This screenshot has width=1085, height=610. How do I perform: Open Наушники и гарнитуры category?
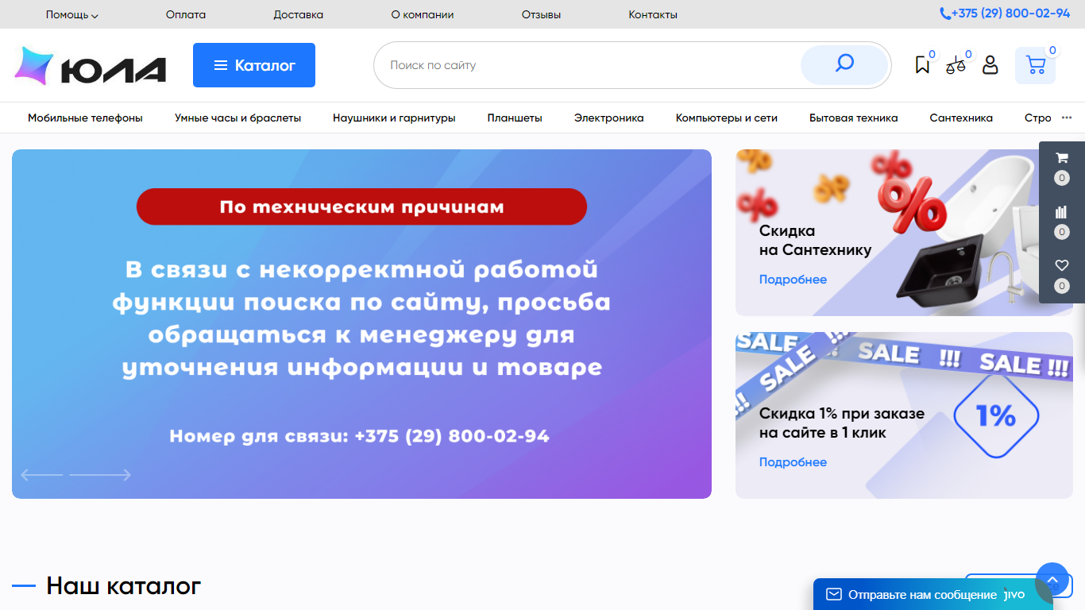coord(394,118)
